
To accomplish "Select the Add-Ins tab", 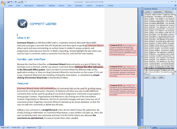I will coord(89,6).
